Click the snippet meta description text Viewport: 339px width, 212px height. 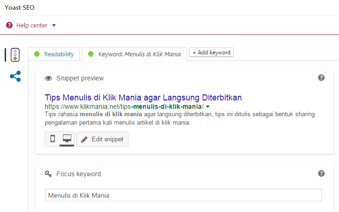tap(180, 118)
